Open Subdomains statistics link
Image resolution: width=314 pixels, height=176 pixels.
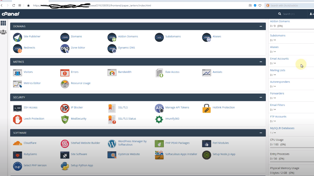[278, 36]
